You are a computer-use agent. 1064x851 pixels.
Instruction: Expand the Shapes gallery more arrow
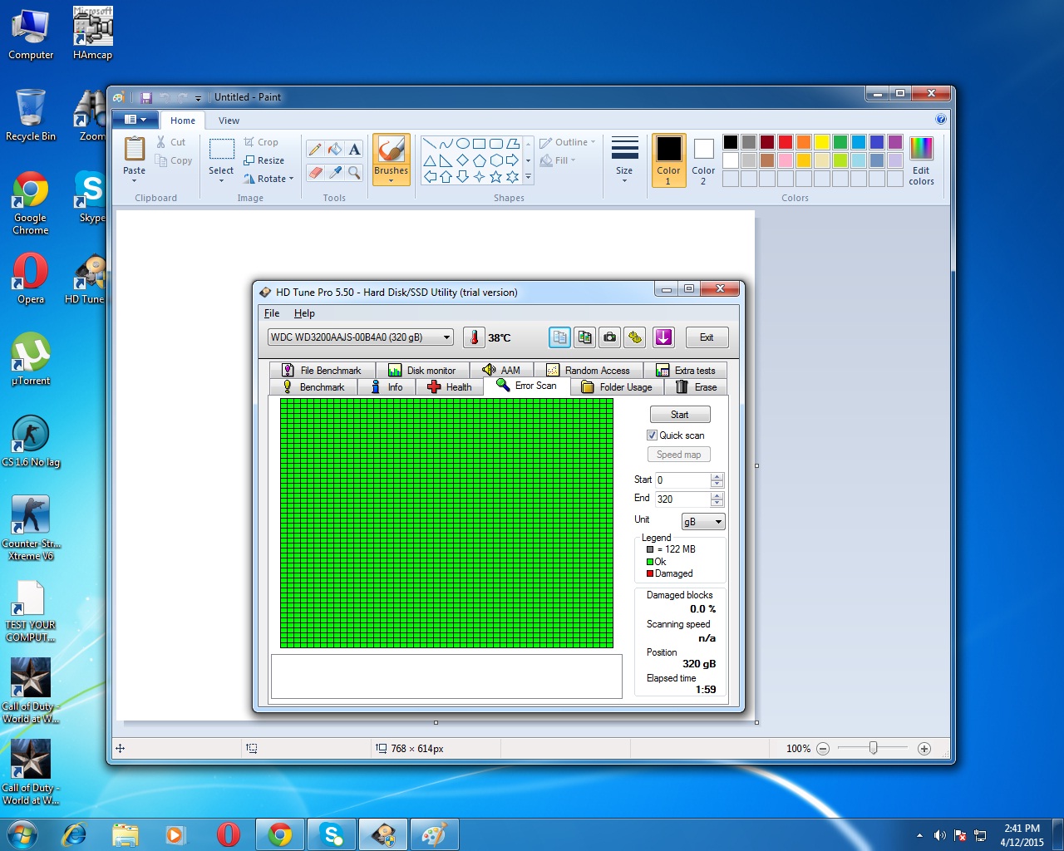coord(528,177)
